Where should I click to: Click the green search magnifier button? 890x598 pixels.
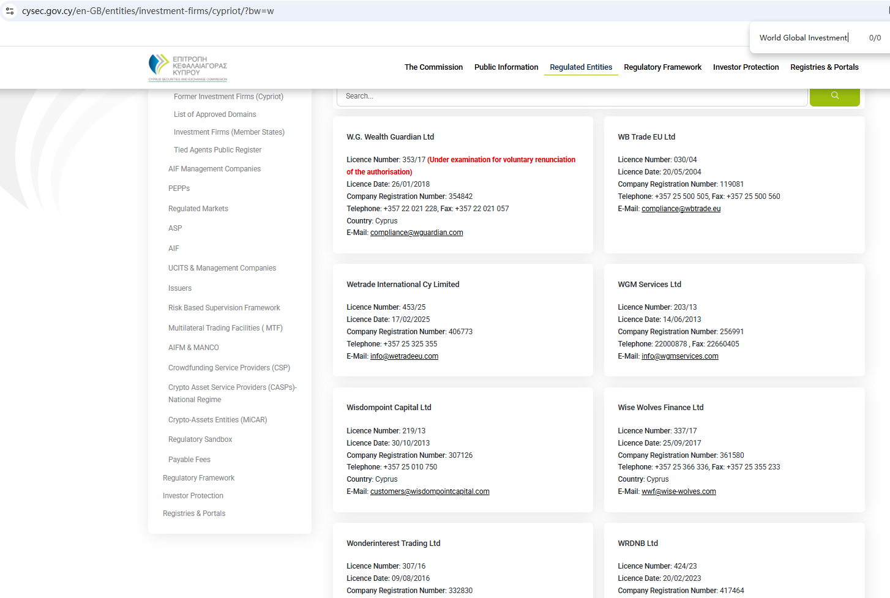click(x=834, y=96)
